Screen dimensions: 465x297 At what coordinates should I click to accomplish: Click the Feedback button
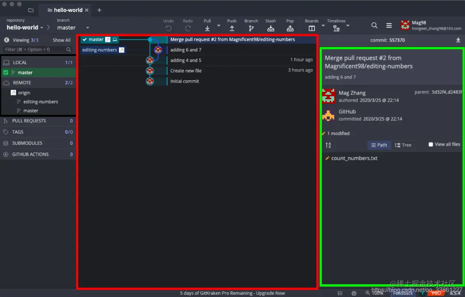click(x=403, y=293)
